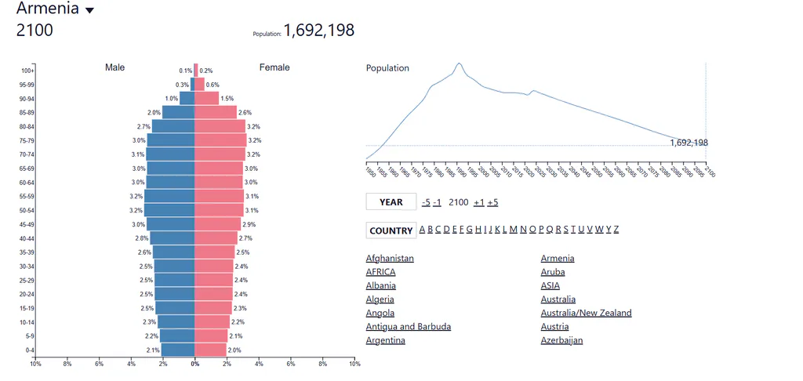803x381 pixels.
Task: Click the 1990 marker on population timeline
Action: coord(460,172)
